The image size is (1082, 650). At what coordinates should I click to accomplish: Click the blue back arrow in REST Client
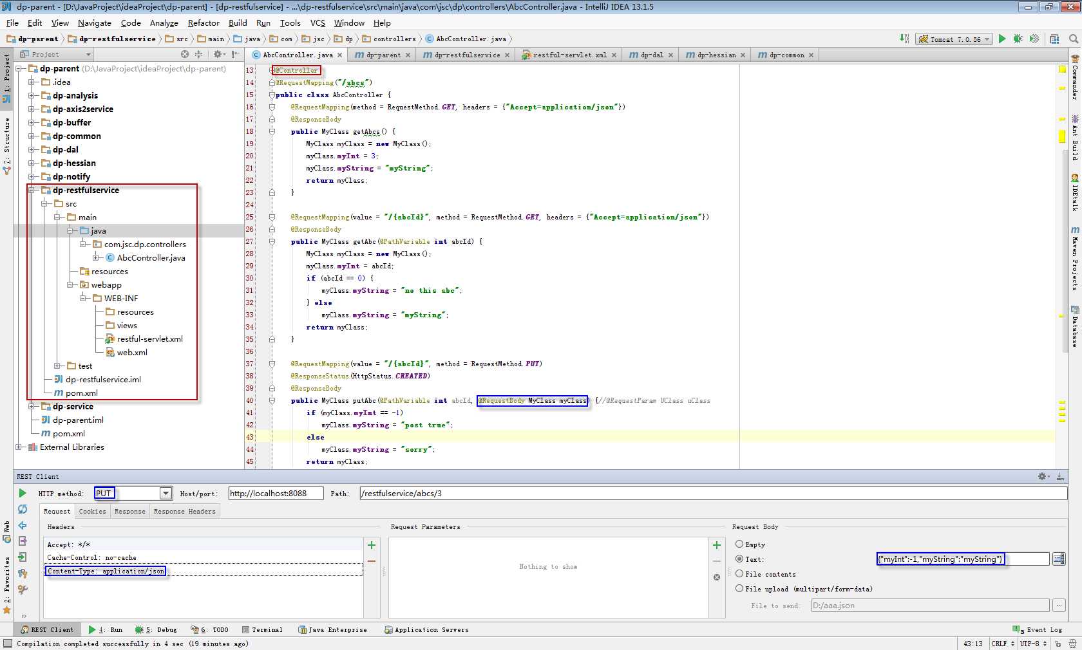(x=23, y=525)
